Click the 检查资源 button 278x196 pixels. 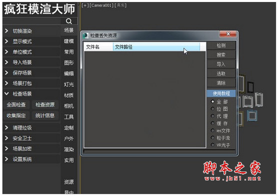pos(45,104)
